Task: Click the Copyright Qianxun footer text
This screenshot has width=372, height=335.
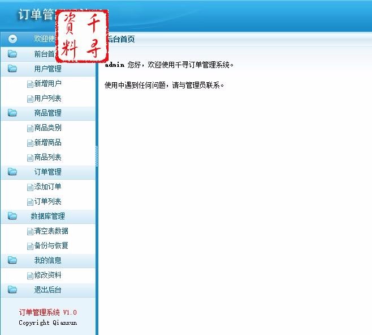Action: tap(47, 323)
